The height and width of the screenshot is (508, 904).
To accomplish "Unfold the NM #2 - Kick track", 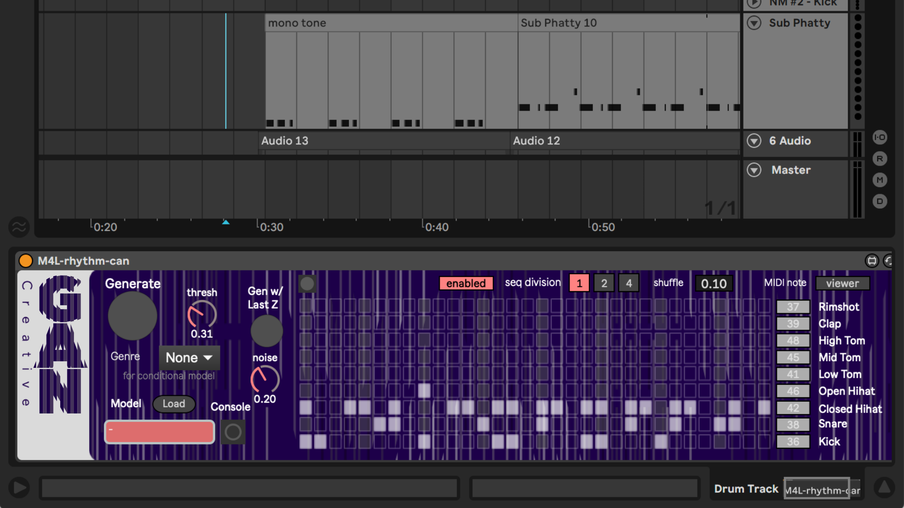I will point(754,3).
